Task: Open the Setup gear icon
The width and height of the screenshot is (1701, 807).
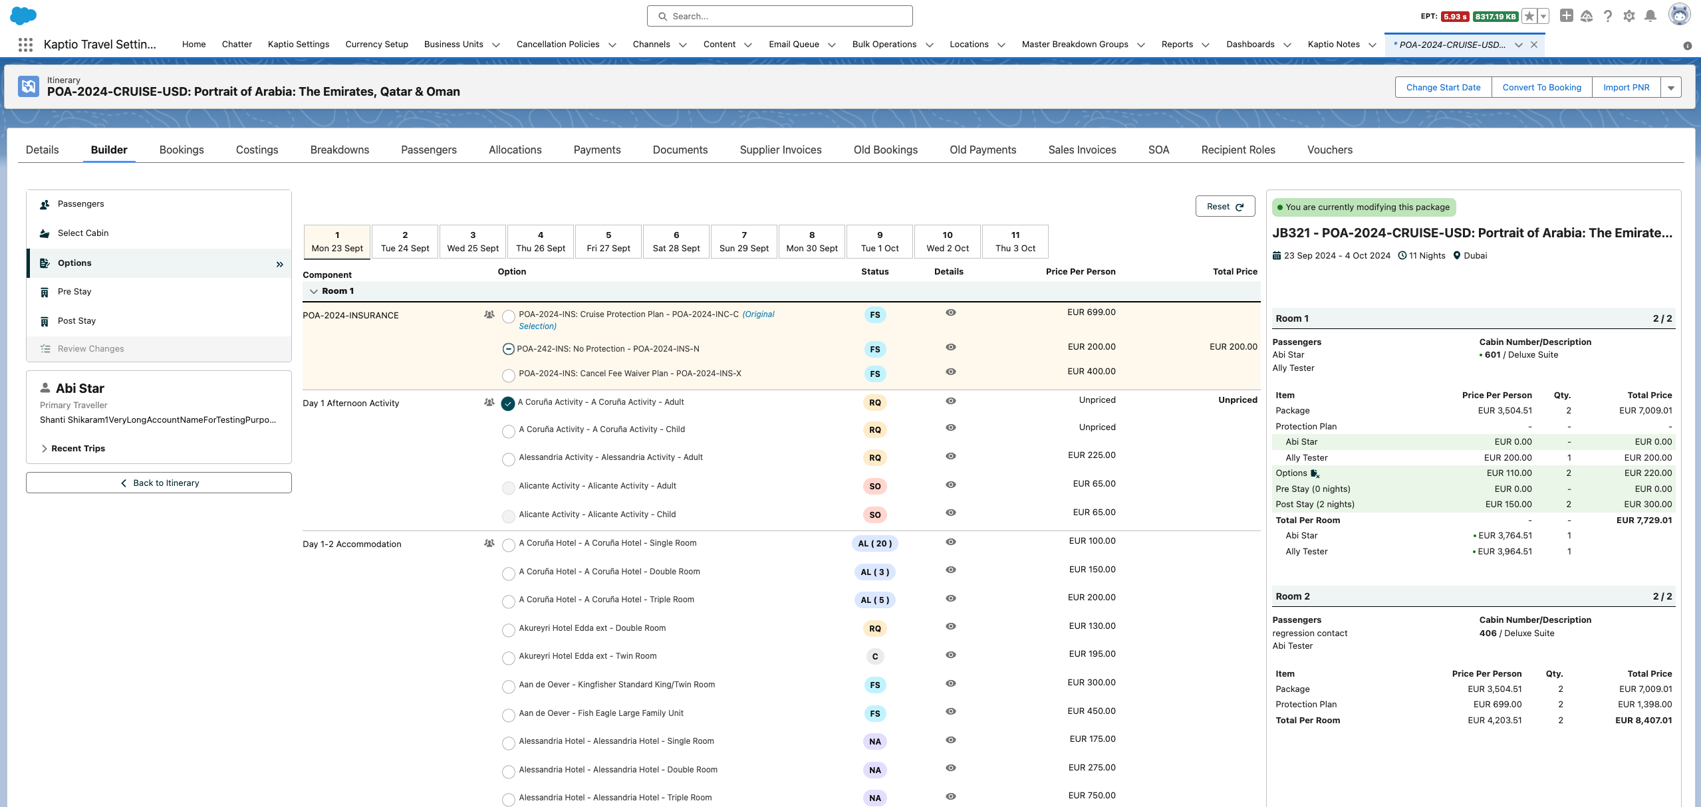Action: [1629, 16]
